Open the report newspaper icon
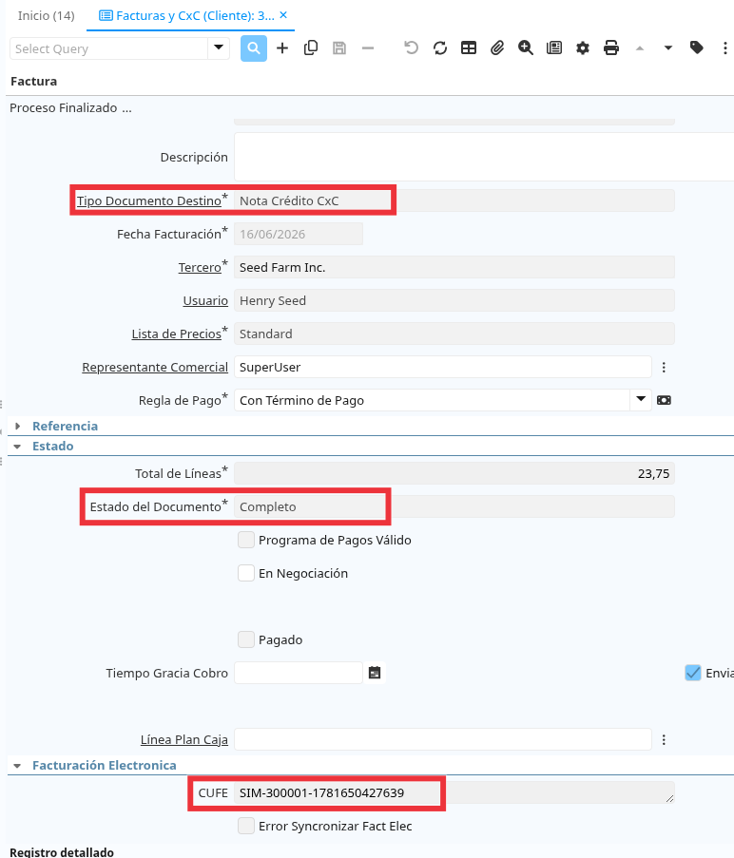 (x=554, y=48)
